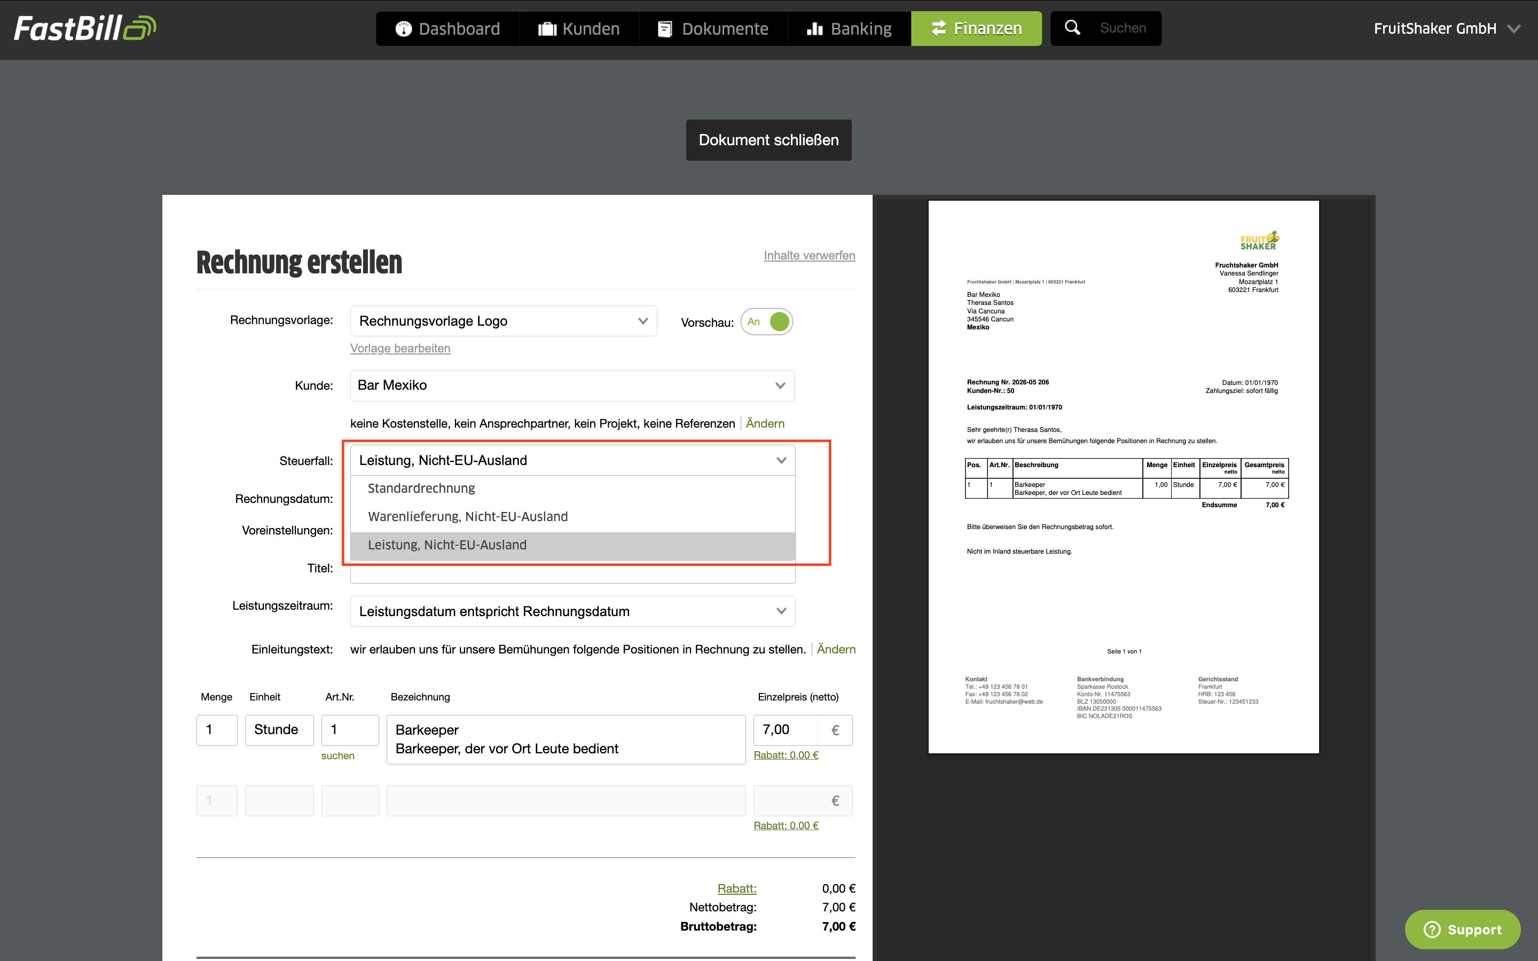The image size is (1538, 961).
Task: Click the Art.Nr. field with value 1
Action: (350, 730)
